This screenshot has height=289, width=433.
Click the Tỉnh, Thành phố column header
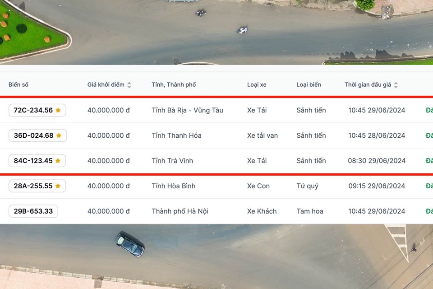[x=174, y=85]
